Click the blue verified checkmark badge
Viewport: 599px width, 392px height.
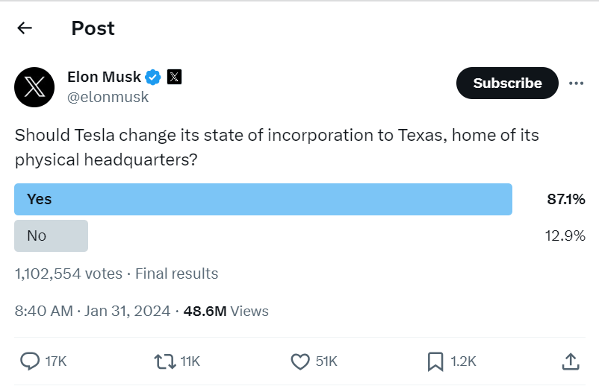(x=153, y=78)
